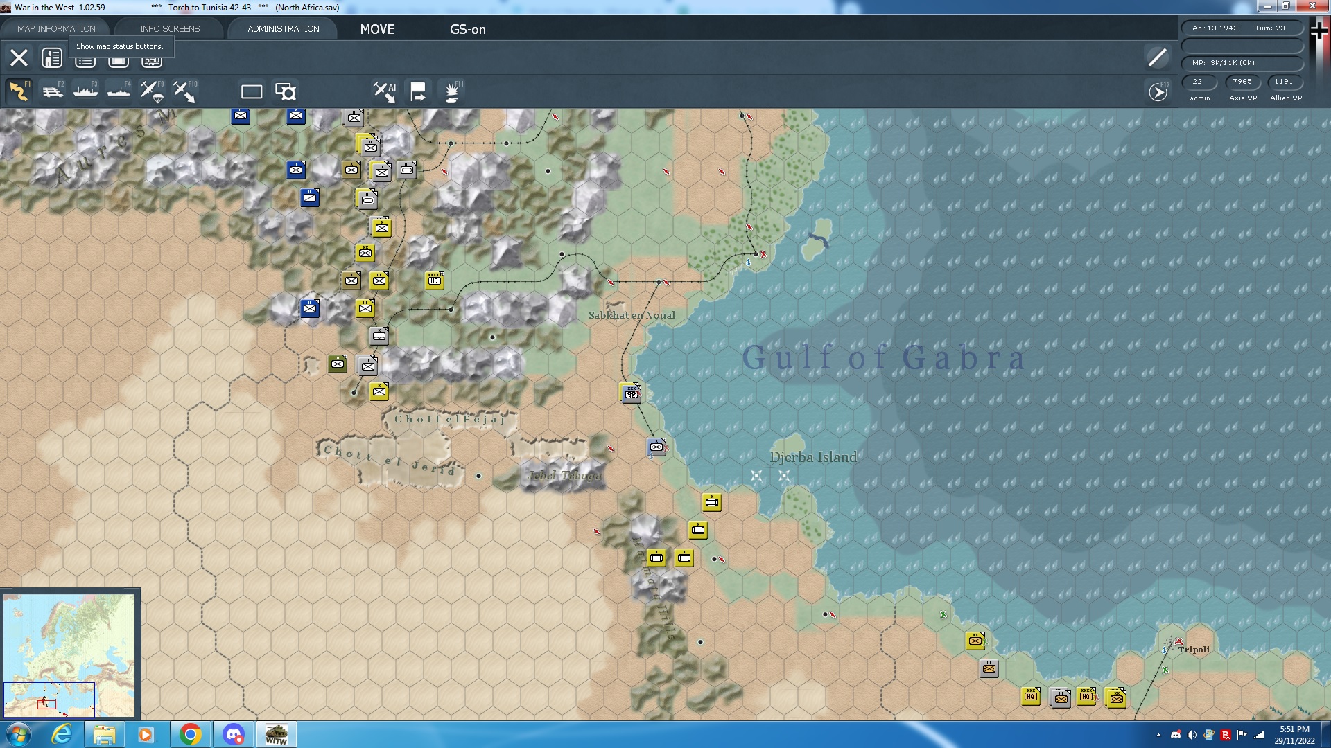The width and height of the screenshot is (1331, 748).
Task: Click the unit movement flag icon
Action: 418,91
